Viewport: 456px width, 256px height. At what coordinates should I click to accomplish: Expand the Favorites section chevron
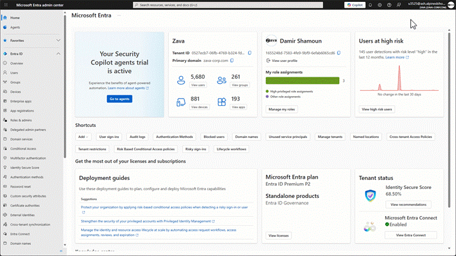tap(58, 41)
